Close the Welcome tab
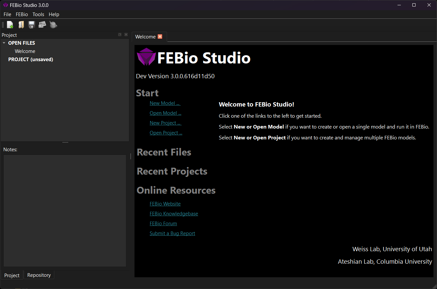Viewport: 437px width, 289px height. coord(160,36)
